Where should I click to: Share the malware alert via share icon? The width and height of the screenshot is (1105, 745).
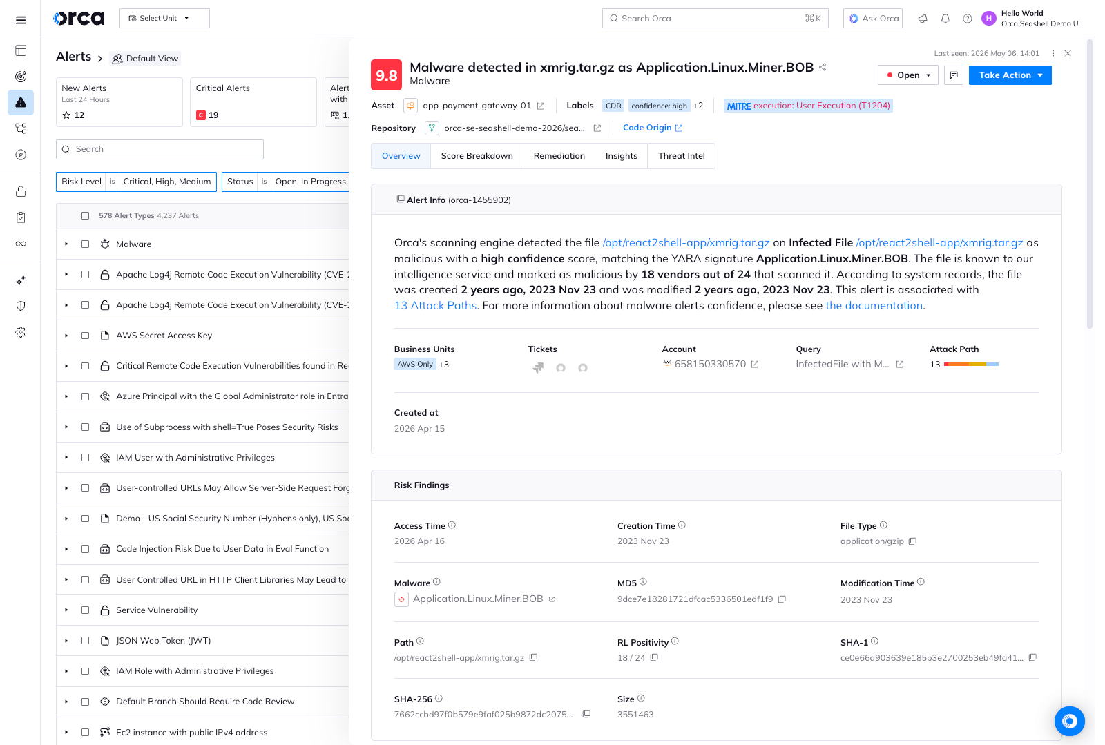coord(823,67)
